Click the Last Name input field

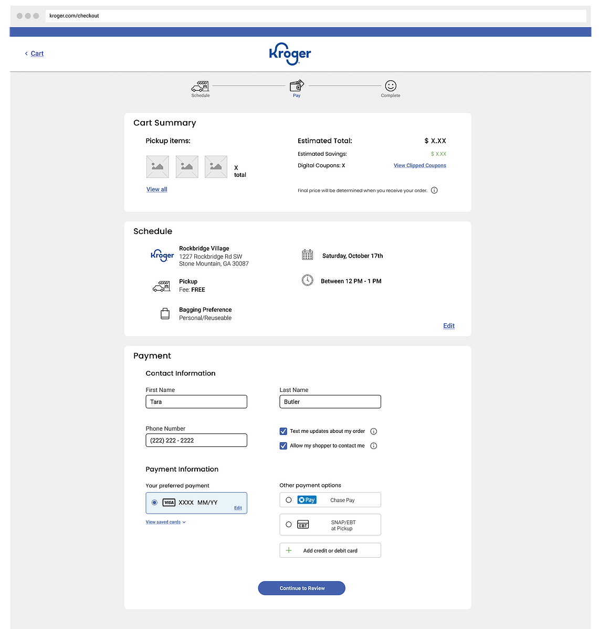(x=330, y=401)
